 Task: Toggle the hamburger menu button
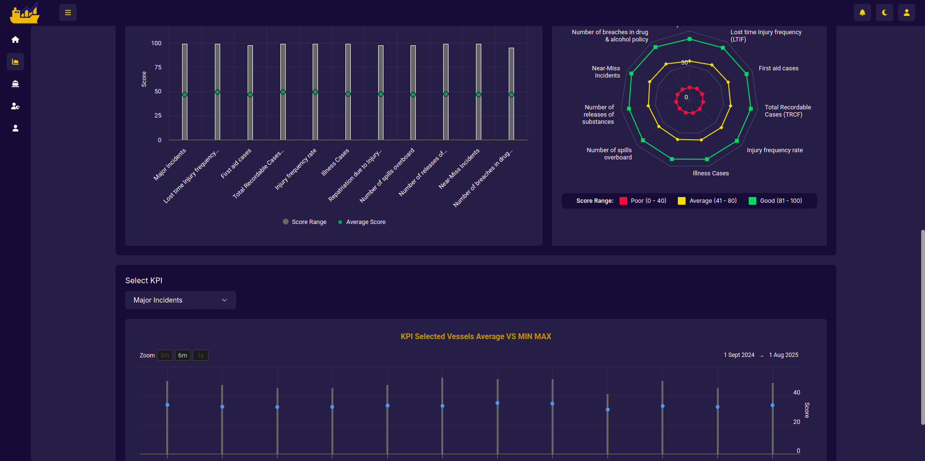(68, 13)
